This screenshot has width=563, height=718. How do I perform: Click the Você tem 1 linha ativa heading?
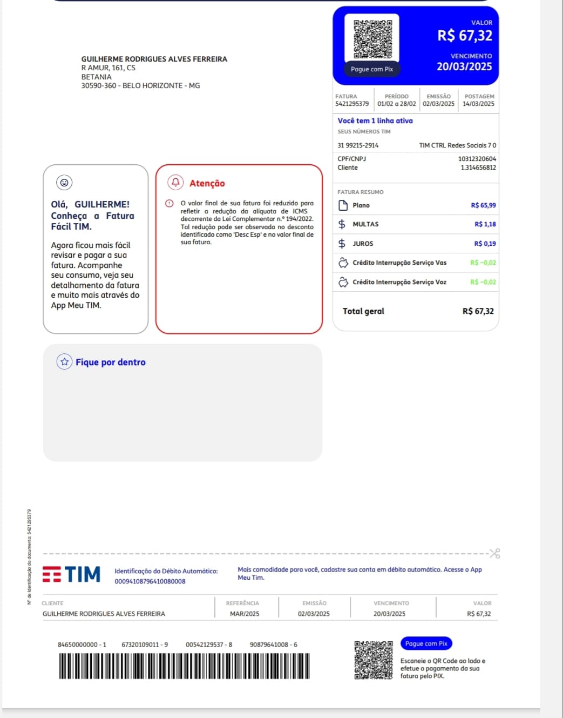pyautogui.click(x=375, y=121)
